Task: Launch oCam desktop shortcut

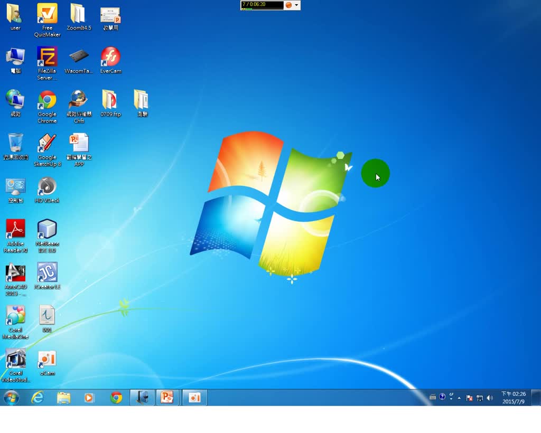Action: pyautogui.click(x=47, y=363)
